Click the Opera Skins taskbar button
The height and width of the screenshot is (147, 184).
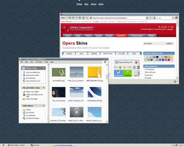(x=16, y=145)
